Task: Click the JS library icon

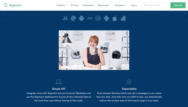Action: tap(65, 18)
